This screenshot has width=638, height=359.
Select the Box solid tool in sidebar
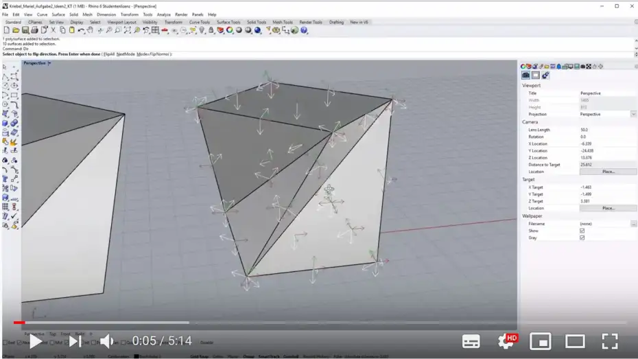pos(5,123)
